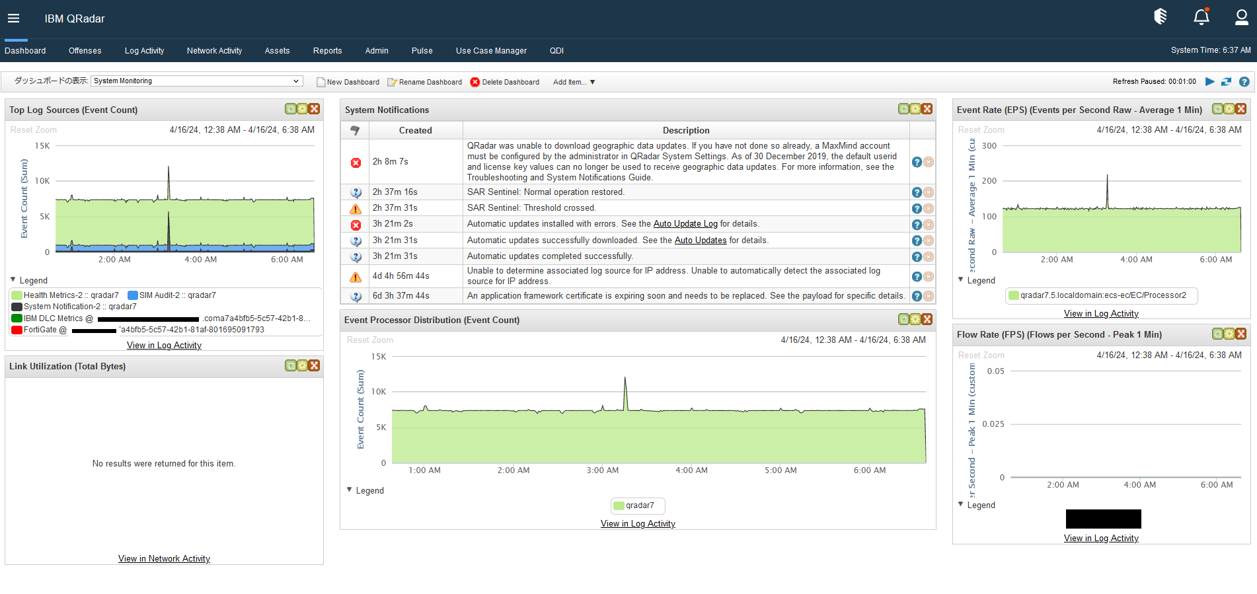The height and width of the screenshot is (594, 1257).
Task: Open the Auto Update Log link
Action: click(x=685, y=224)
